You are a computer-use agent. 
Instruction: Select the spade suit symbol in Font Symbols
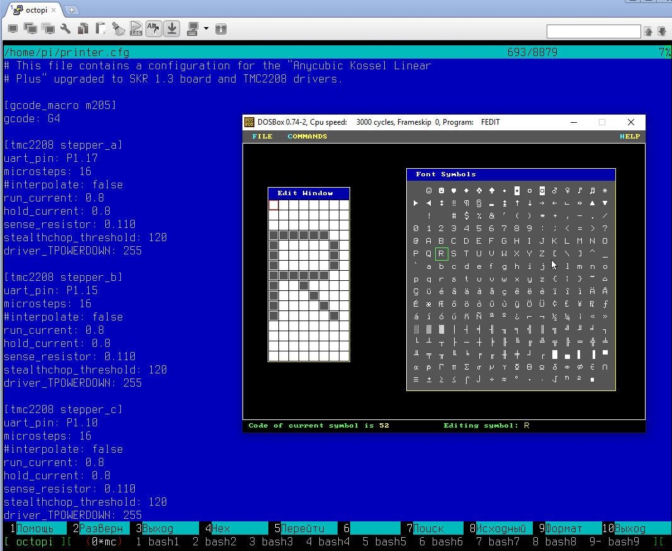click(x=492, y=190)
